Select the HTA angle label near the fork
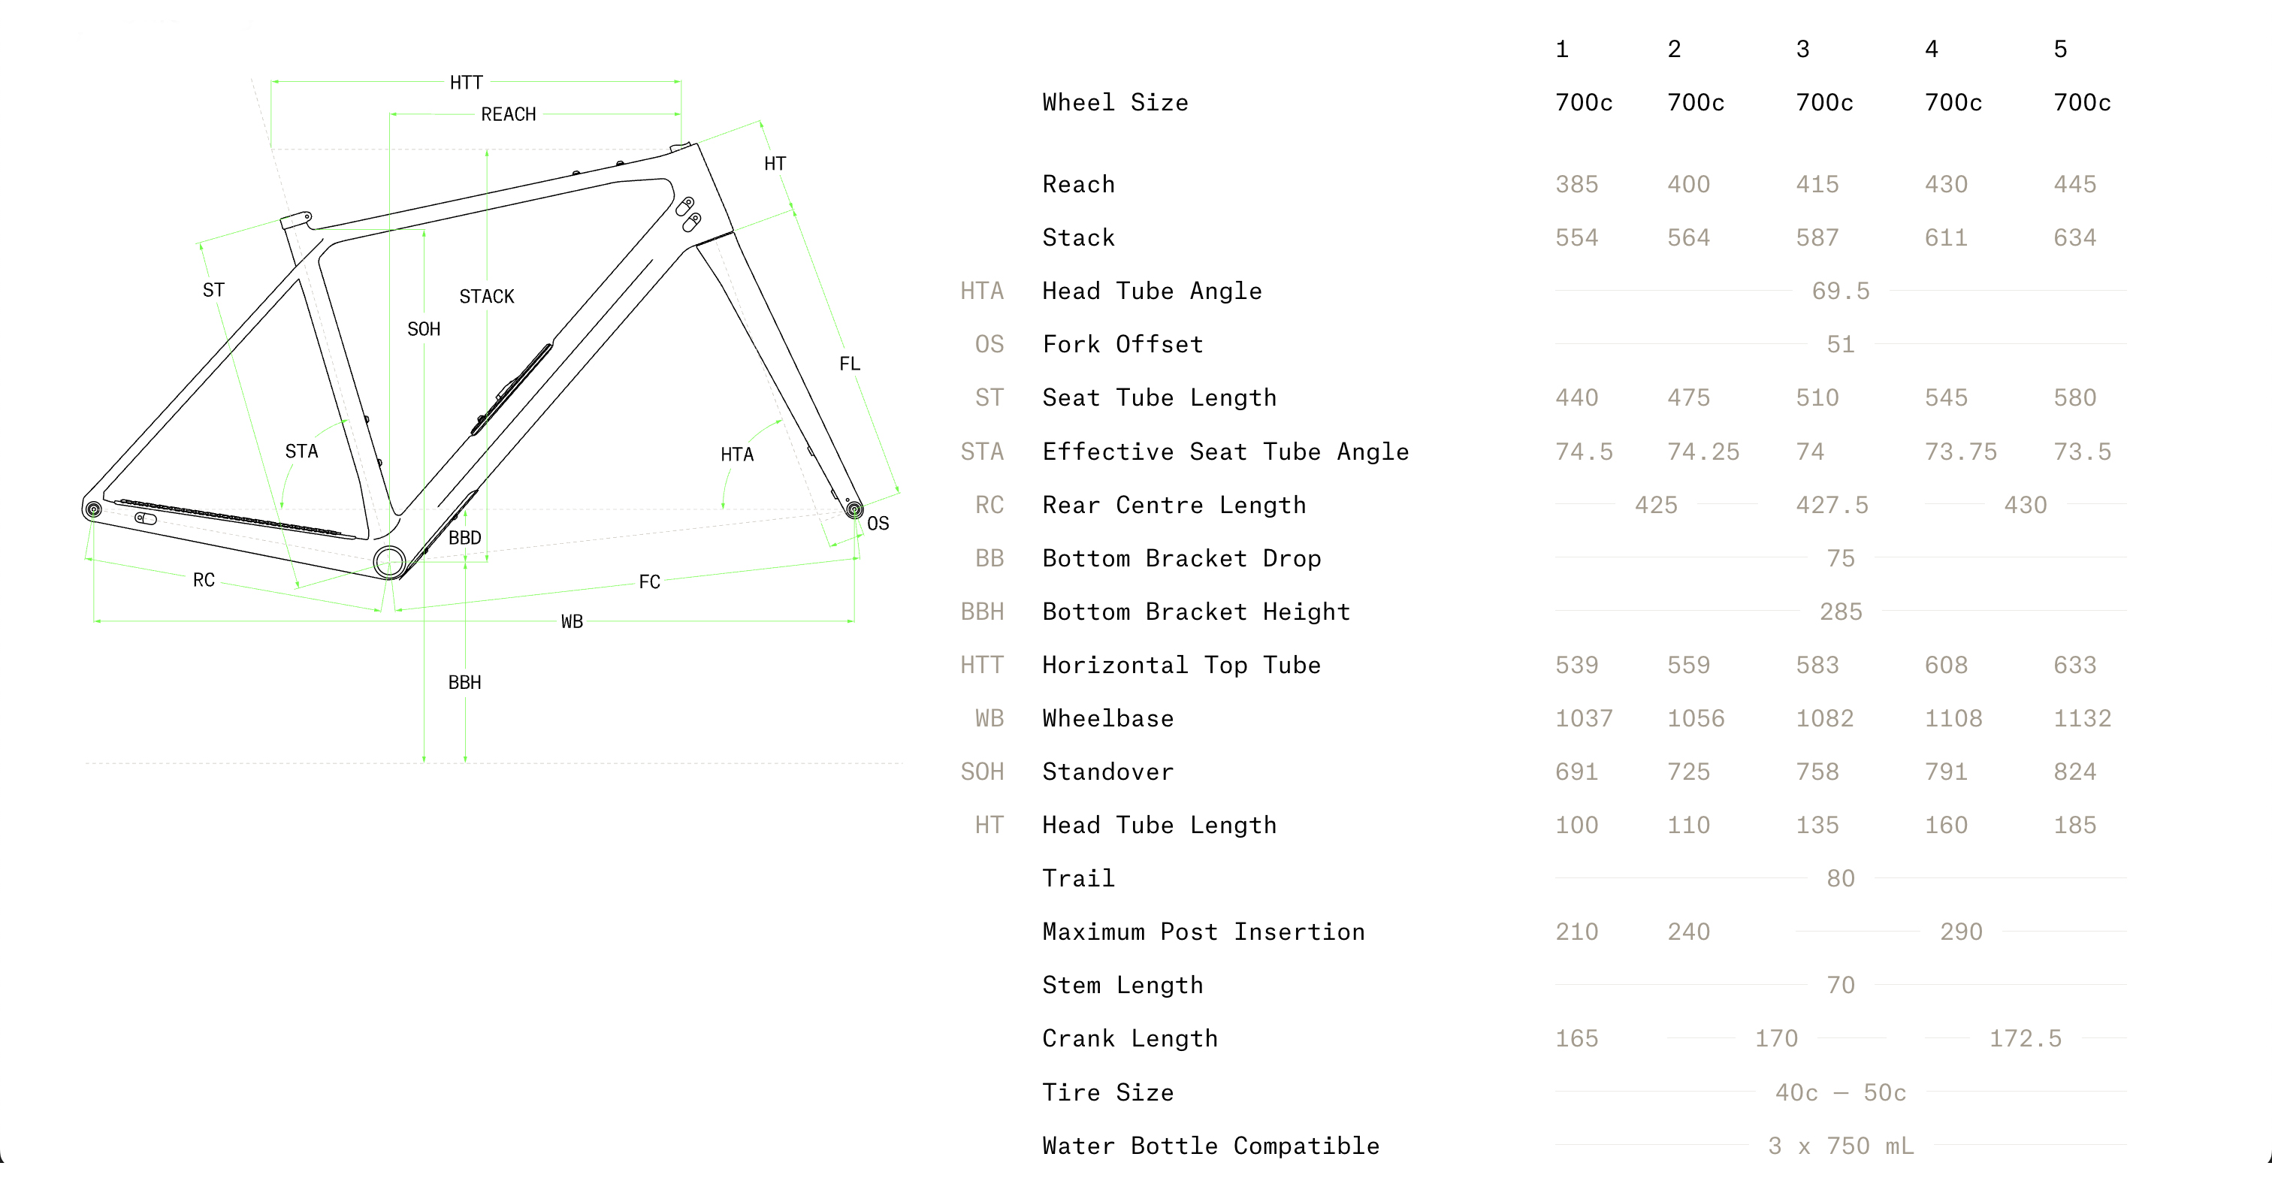Image resolution: width=2272 pixels, height=1202 pixels. (x=736, y=455)
